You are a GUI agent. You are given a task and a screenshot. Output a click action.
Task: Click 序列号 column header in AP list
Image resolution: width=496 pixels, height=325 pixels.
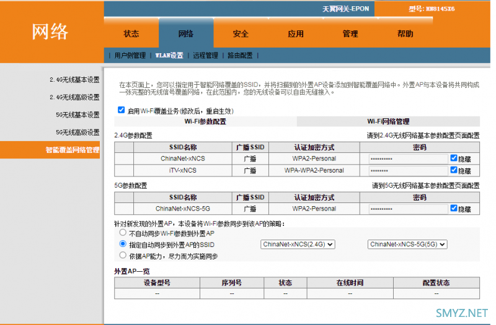(232, 283)
